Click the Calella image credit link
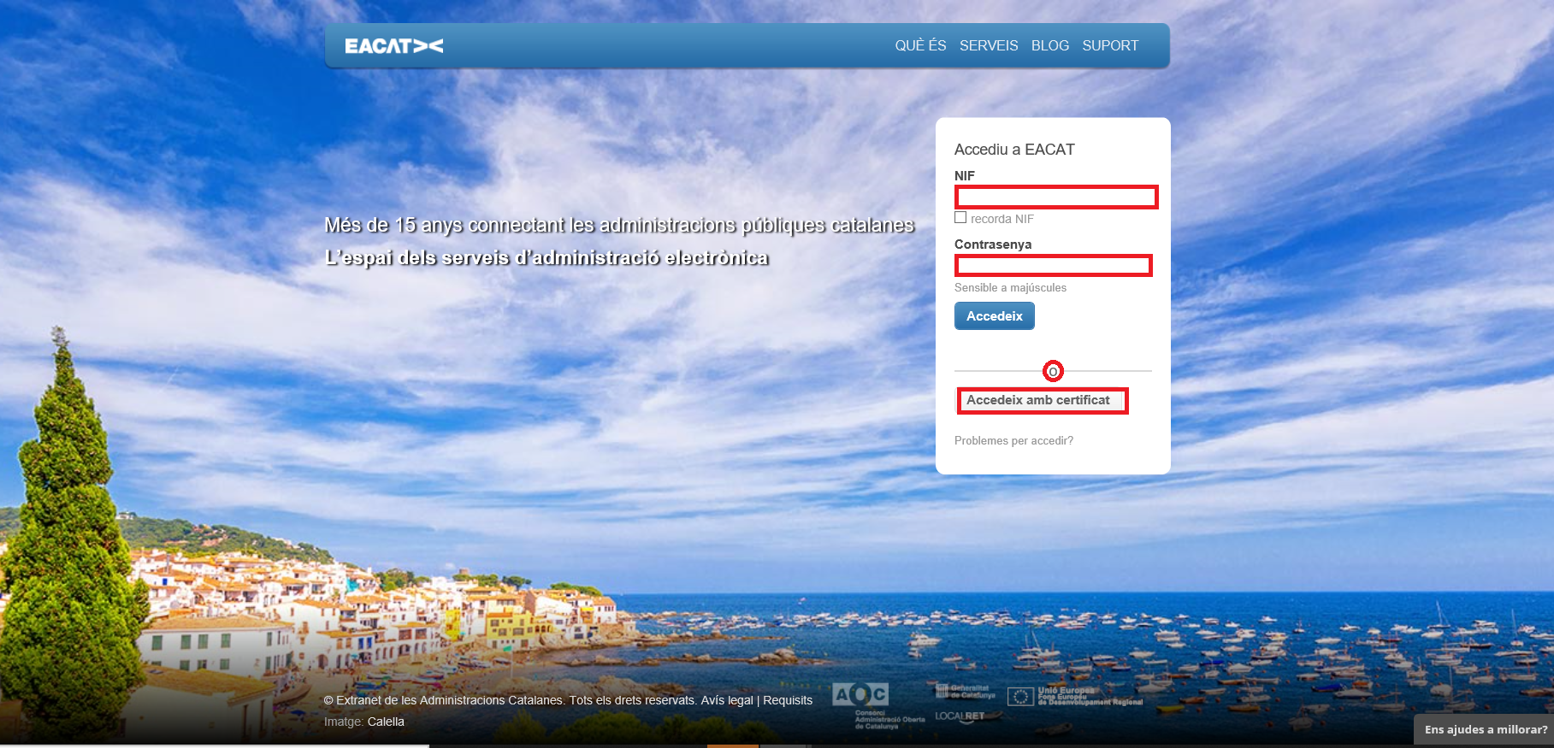This screenshot has width=1554, height=748. coord(386,721)
